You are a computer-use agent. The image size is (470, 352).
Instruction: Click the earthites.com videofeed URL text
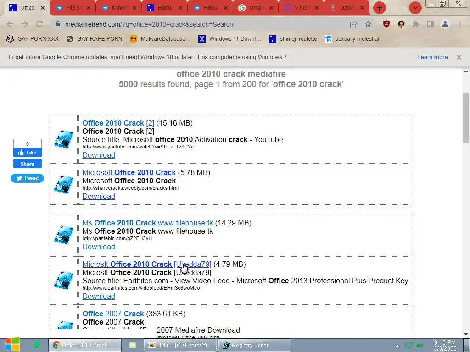(x=141, y=288)
